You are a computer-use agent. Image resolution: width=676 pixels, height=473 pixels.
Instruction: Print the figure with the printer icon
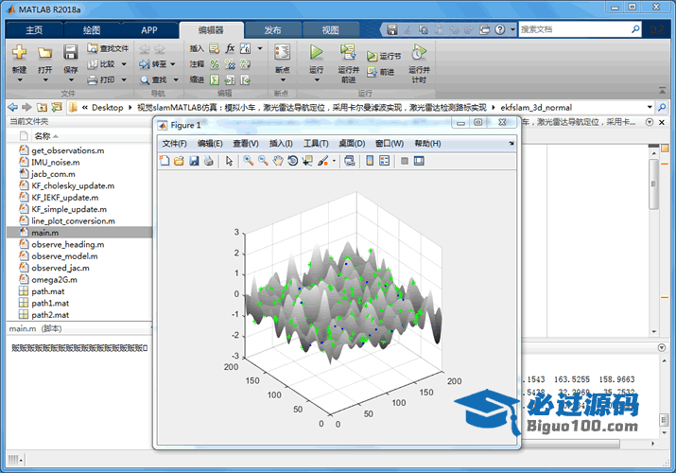[209, 161]
